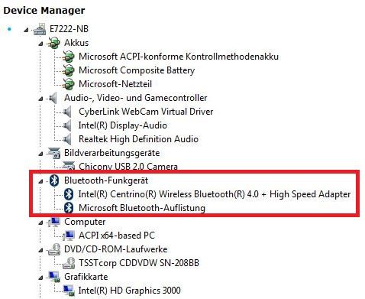This screenshot has width=365, height=299.
Task: Select the Intel(R) Display-Audio entry
Action: tap(123, 125)
